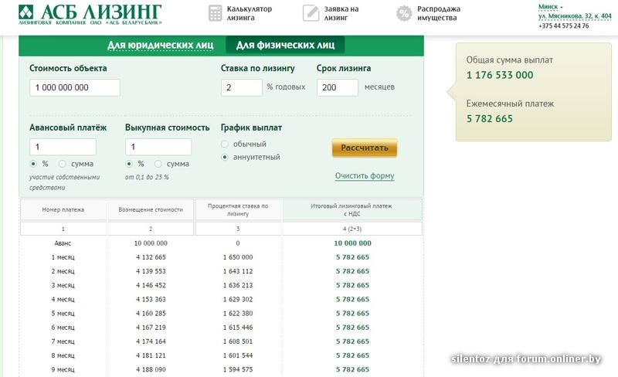
Task: Focus the Выкупная стоимость input field
Action: (x=158, y=147)
